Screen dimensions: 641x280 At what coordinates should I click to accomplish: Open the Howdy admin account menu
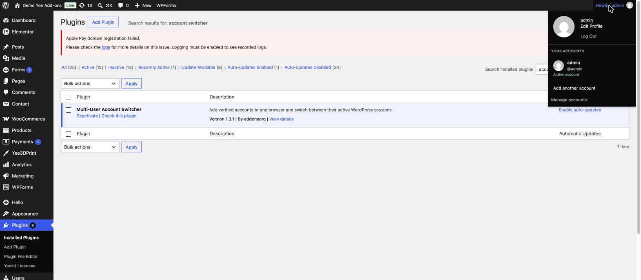click(614, 5)
